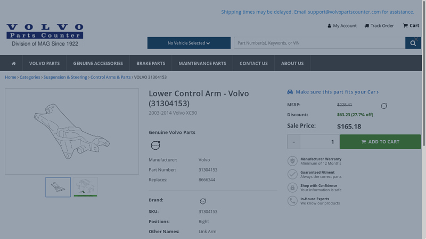Screen dimensions: 426x239
Task: Click the Add to Cart button
Action: tap(380, 142)
